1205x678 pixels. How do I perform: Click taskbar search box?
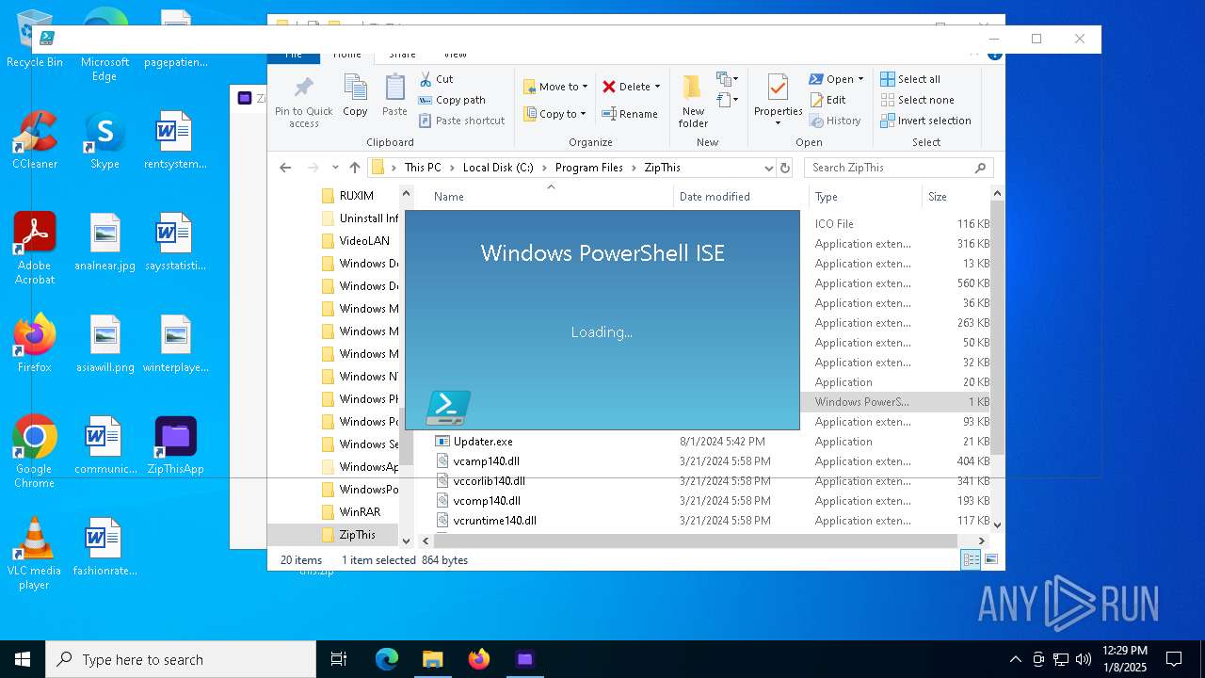(x=181, y=659)
